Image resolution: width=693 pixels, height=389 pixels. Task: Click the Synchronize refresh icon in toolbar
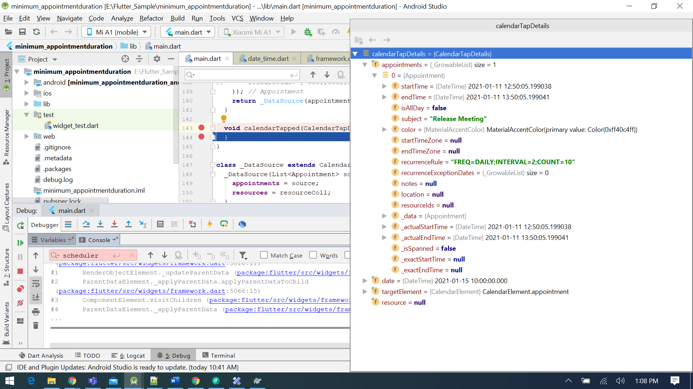pyautogui.click(x=36, y=32)
